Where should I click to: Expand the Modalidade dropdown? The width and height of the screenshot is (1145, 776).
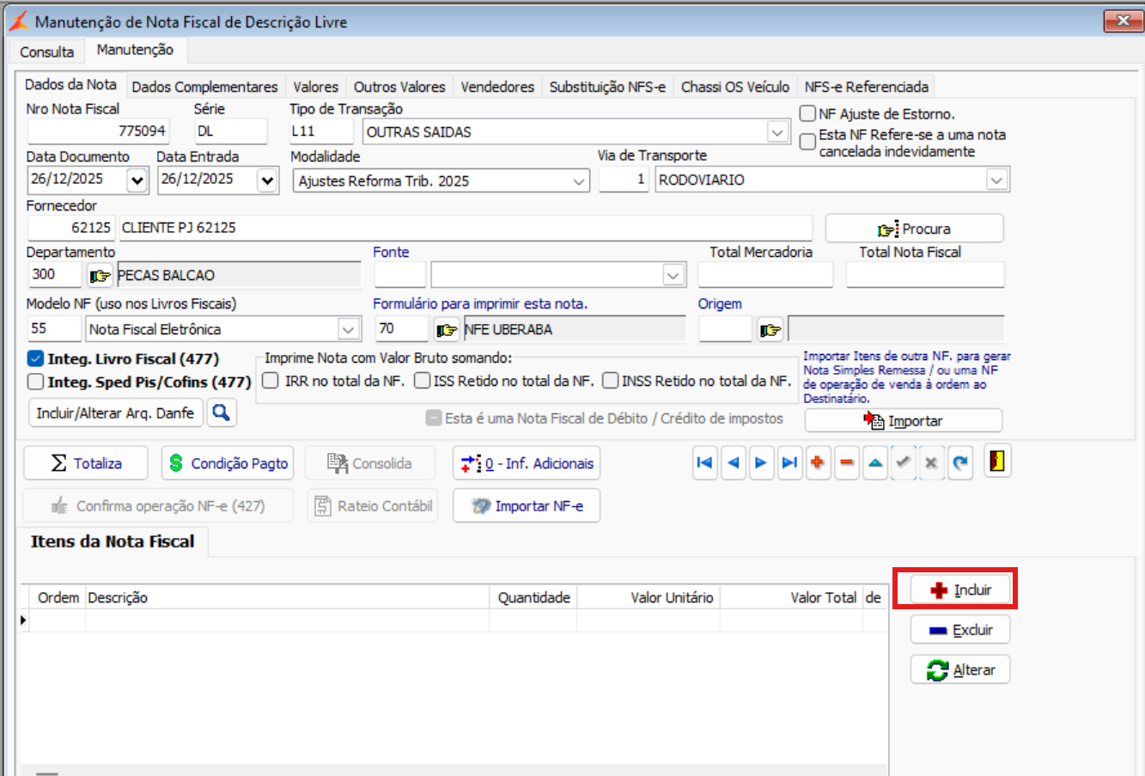(579, 181)
